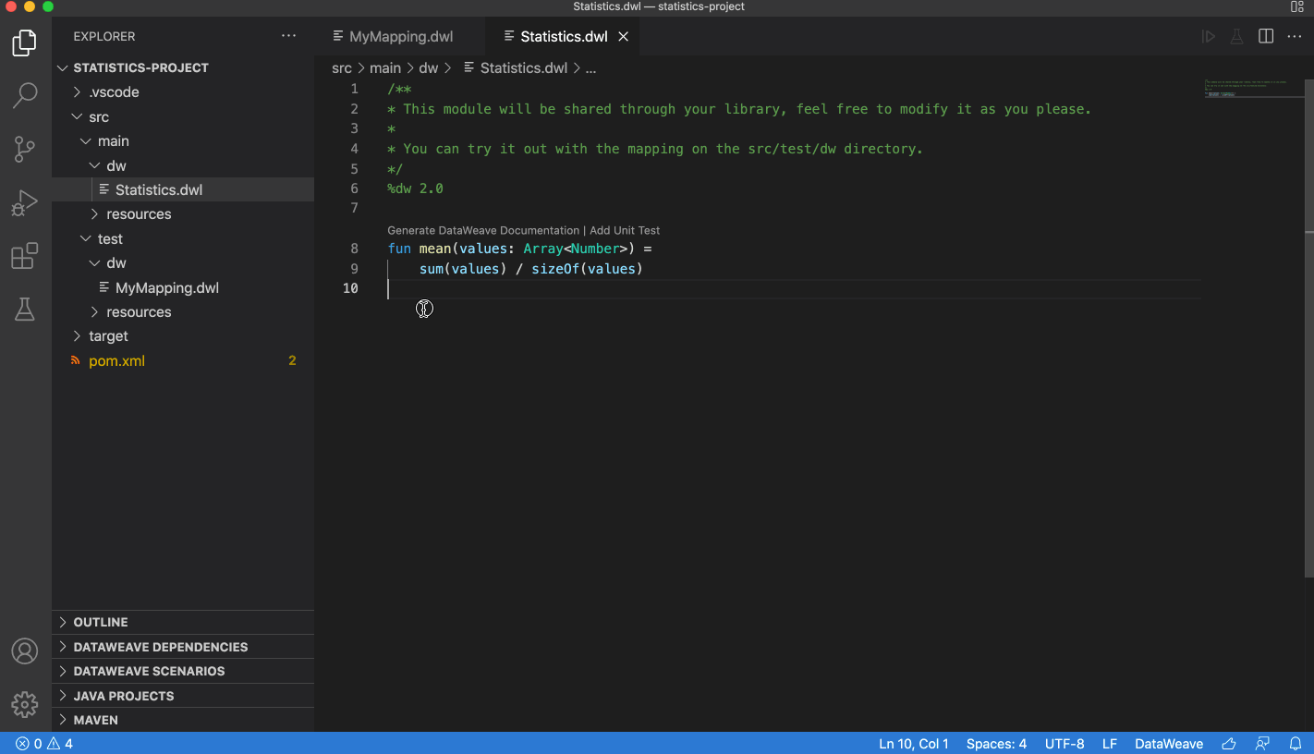Screen dimensions: 1314x754
Task: Click Generate DataWeave Documentation link
Action: point(482,230)
